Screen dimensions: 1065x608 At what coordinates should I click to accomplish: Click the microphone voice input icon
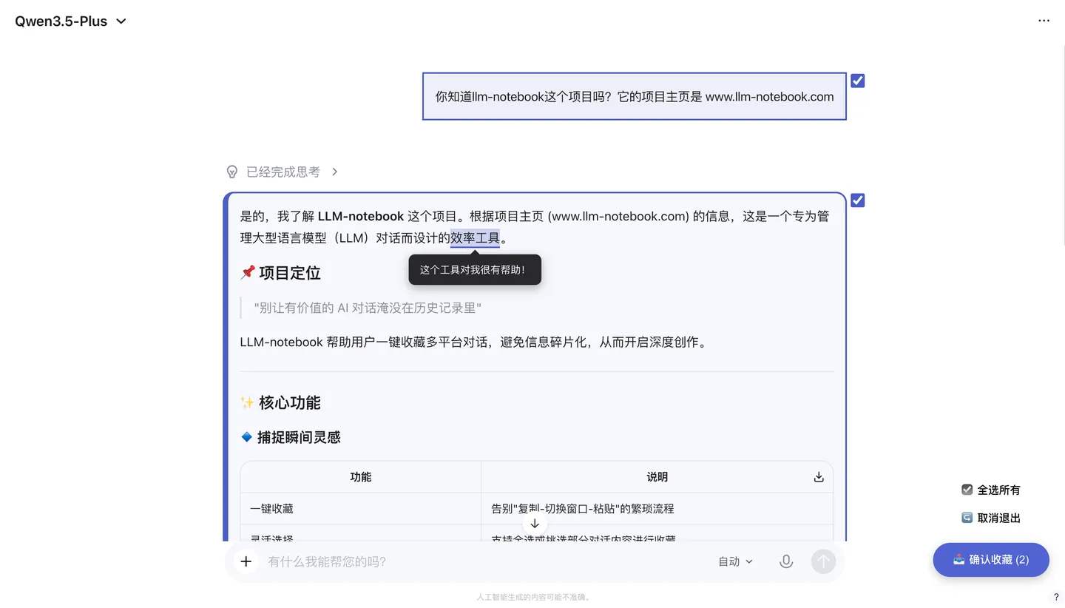(x=786, y=561)
